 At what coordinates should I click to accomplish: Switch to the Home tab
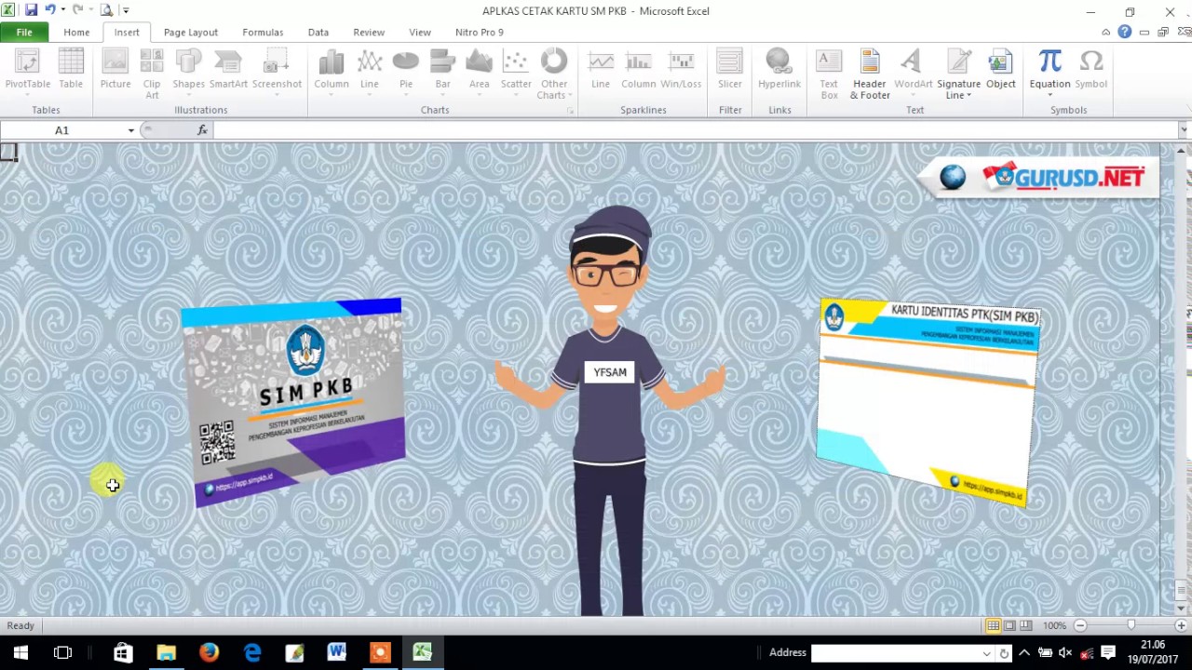pyautogui.click(x=76, y=33)
